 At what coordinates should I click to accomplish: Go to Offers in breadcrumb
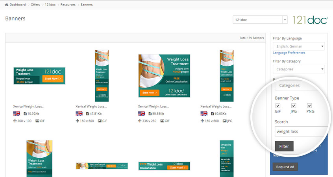(x=35, y=4)
